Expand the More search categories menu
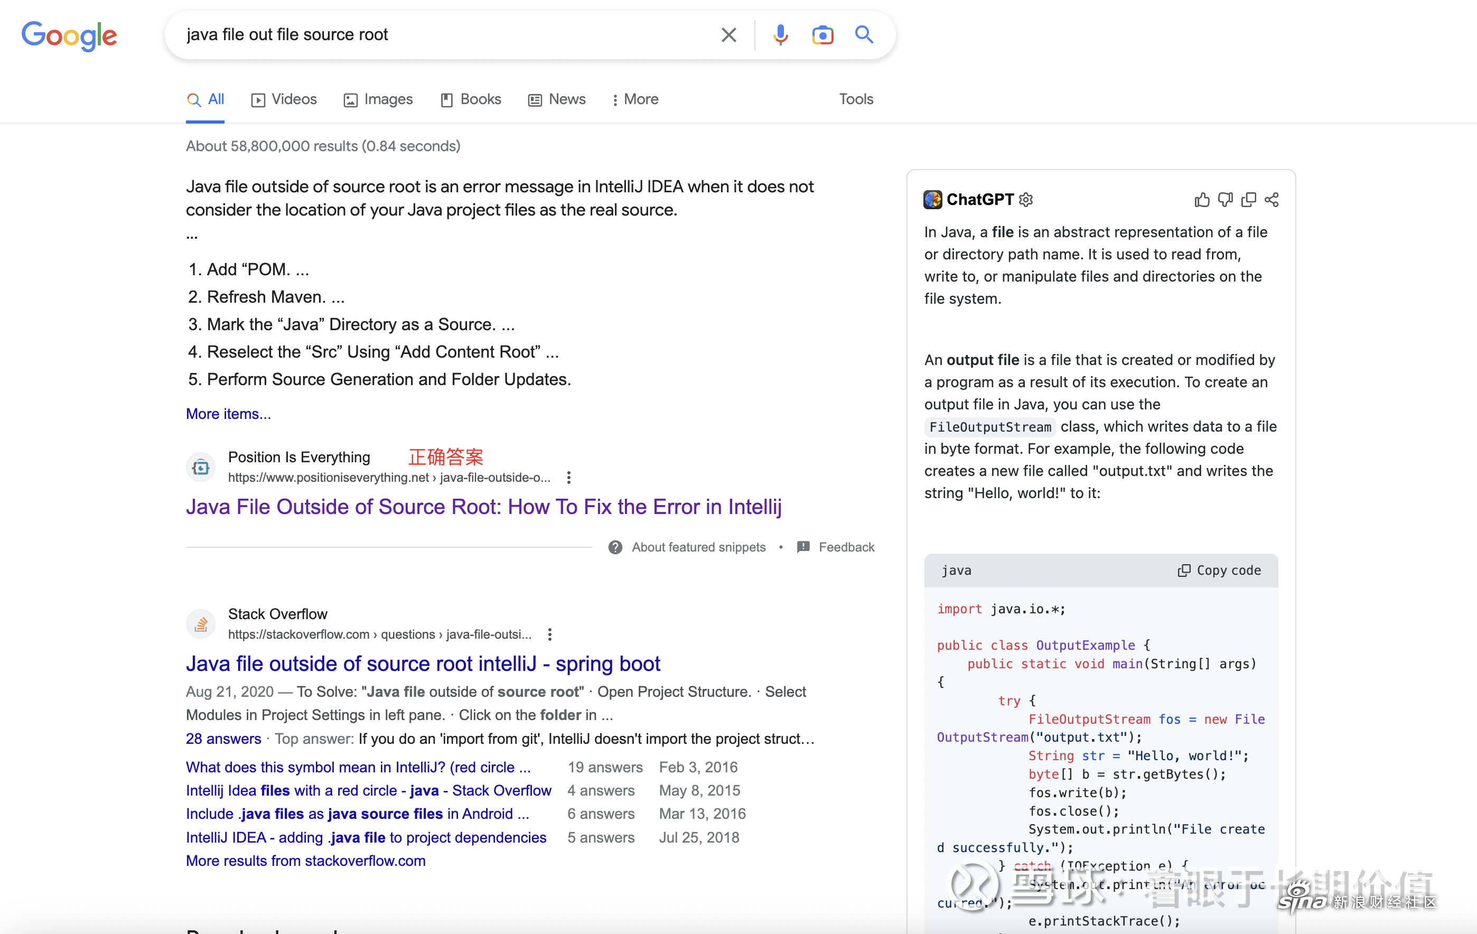The width and height of the screenshot is (1477, 934). coord(635,99)
